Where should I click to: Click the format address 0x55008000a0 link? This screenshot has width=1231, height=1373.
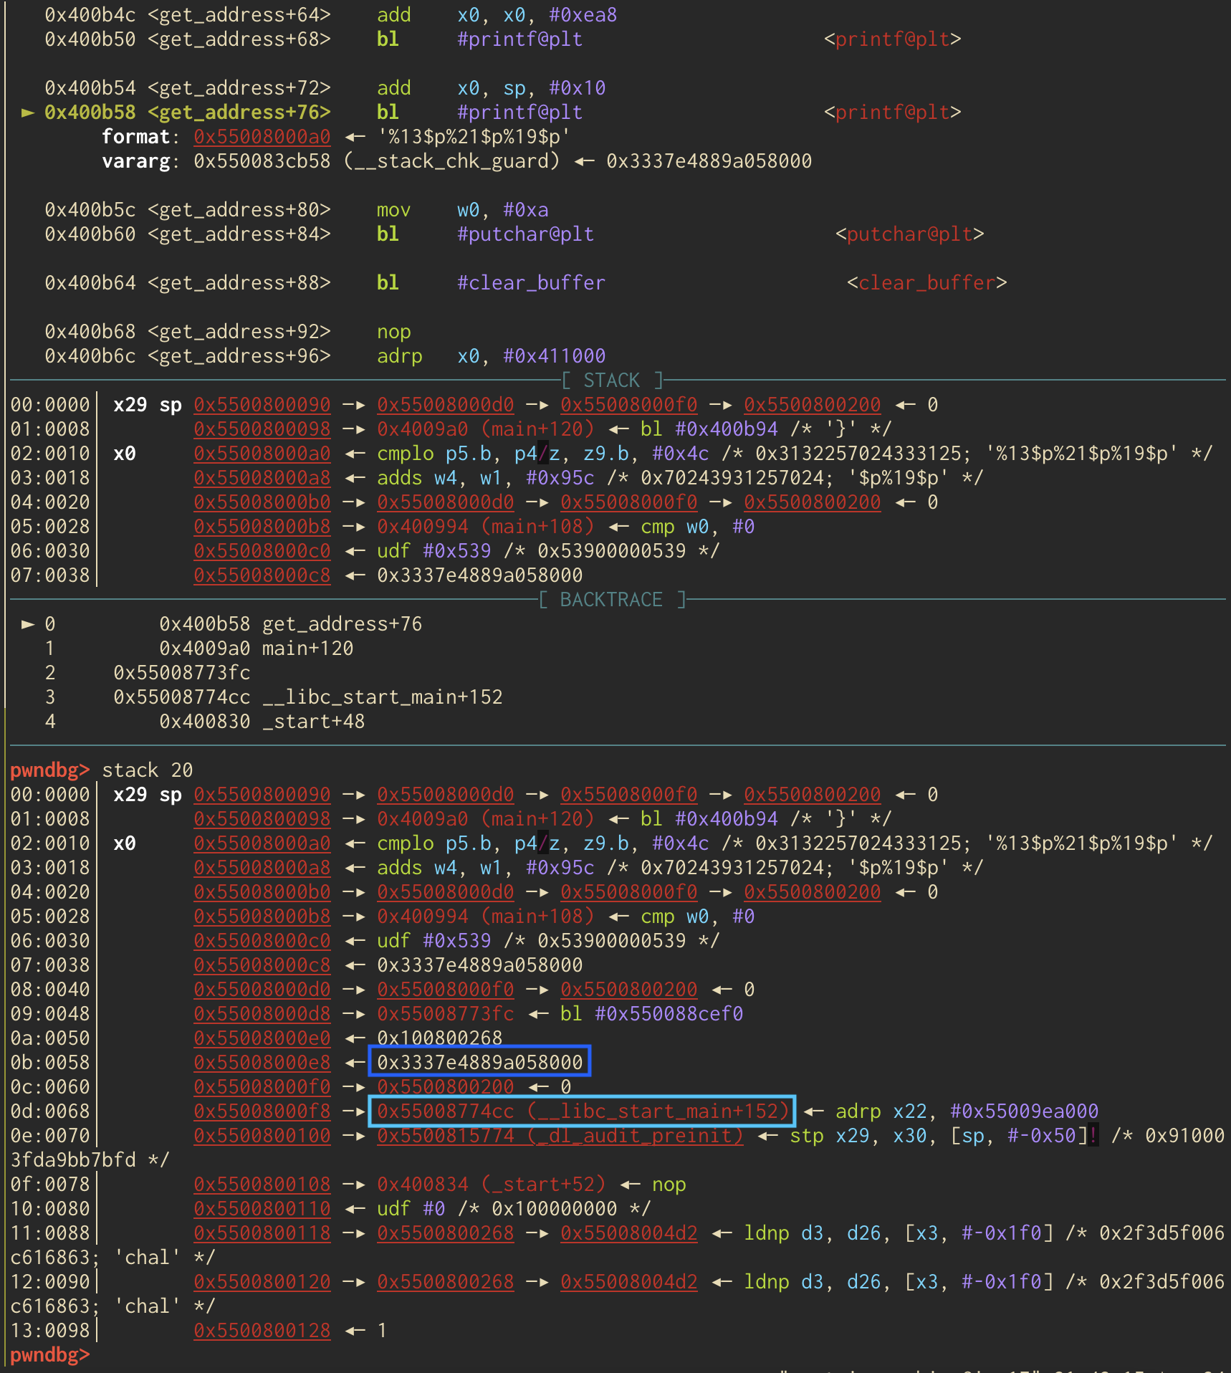[x=262, y=137]
